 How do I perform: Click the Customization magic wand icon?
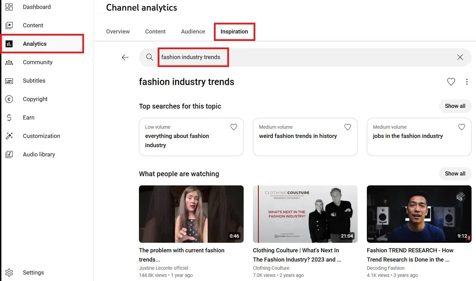pos(9,136)
